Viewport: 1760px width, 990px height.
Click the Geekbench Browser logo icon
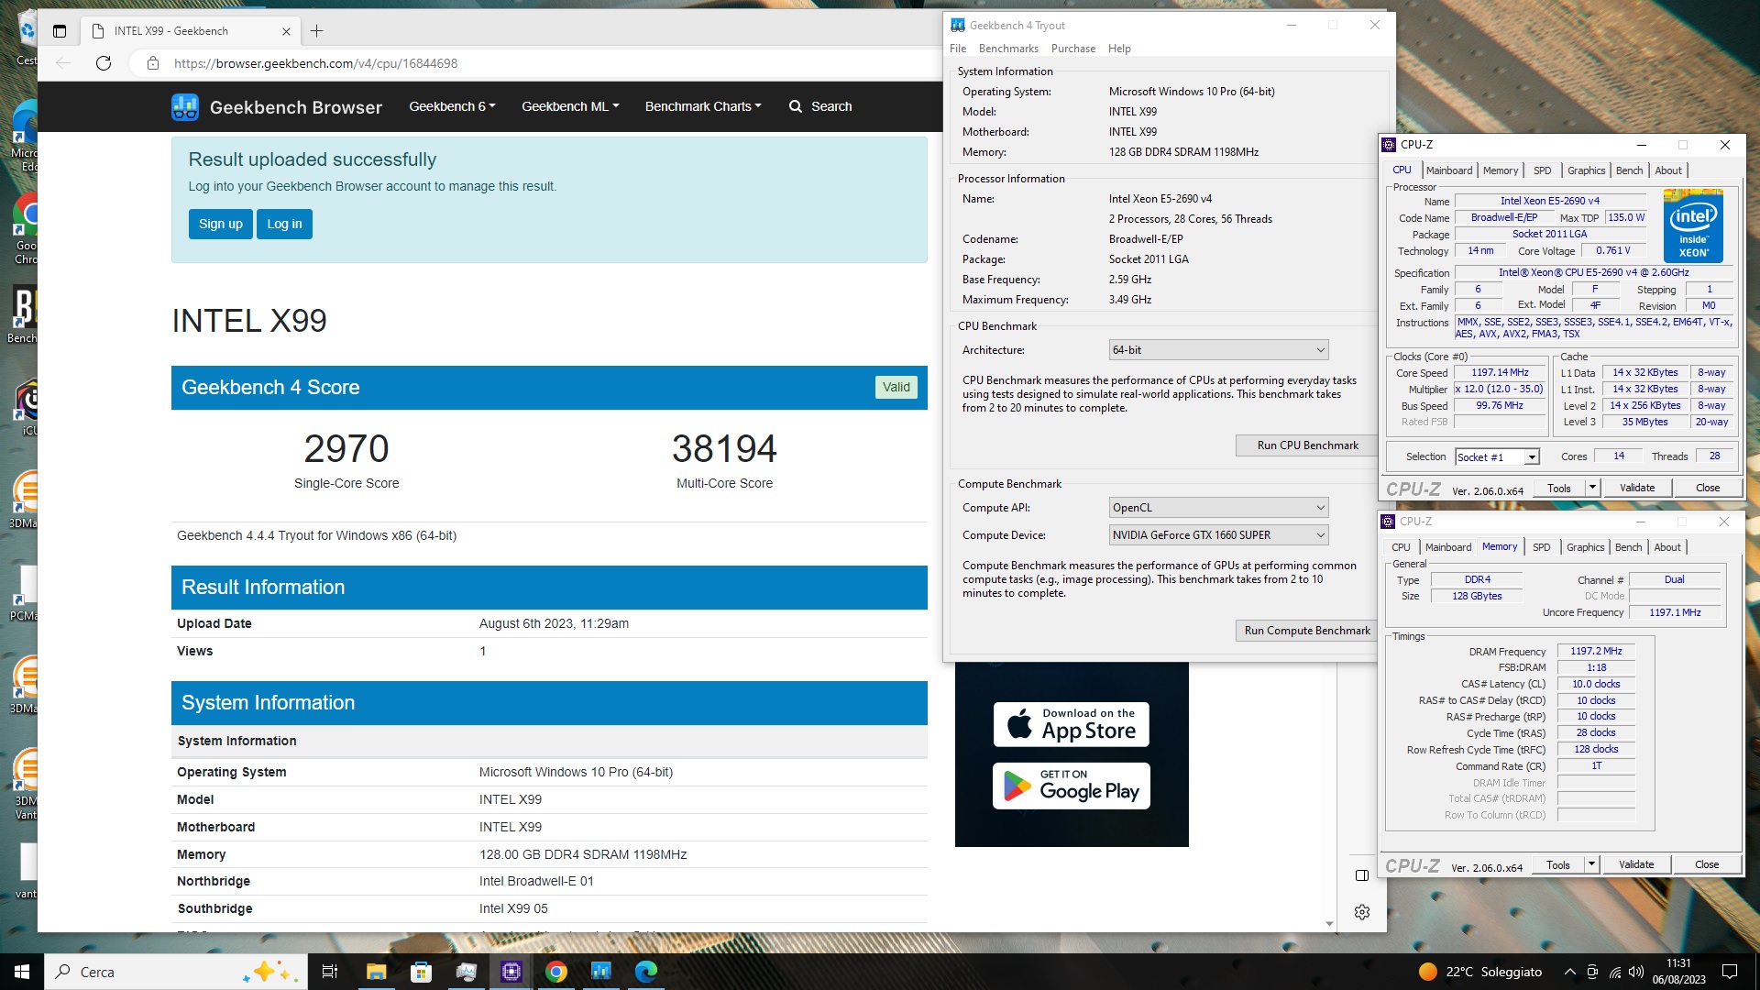pyautogui.click(x=185, y=107)
